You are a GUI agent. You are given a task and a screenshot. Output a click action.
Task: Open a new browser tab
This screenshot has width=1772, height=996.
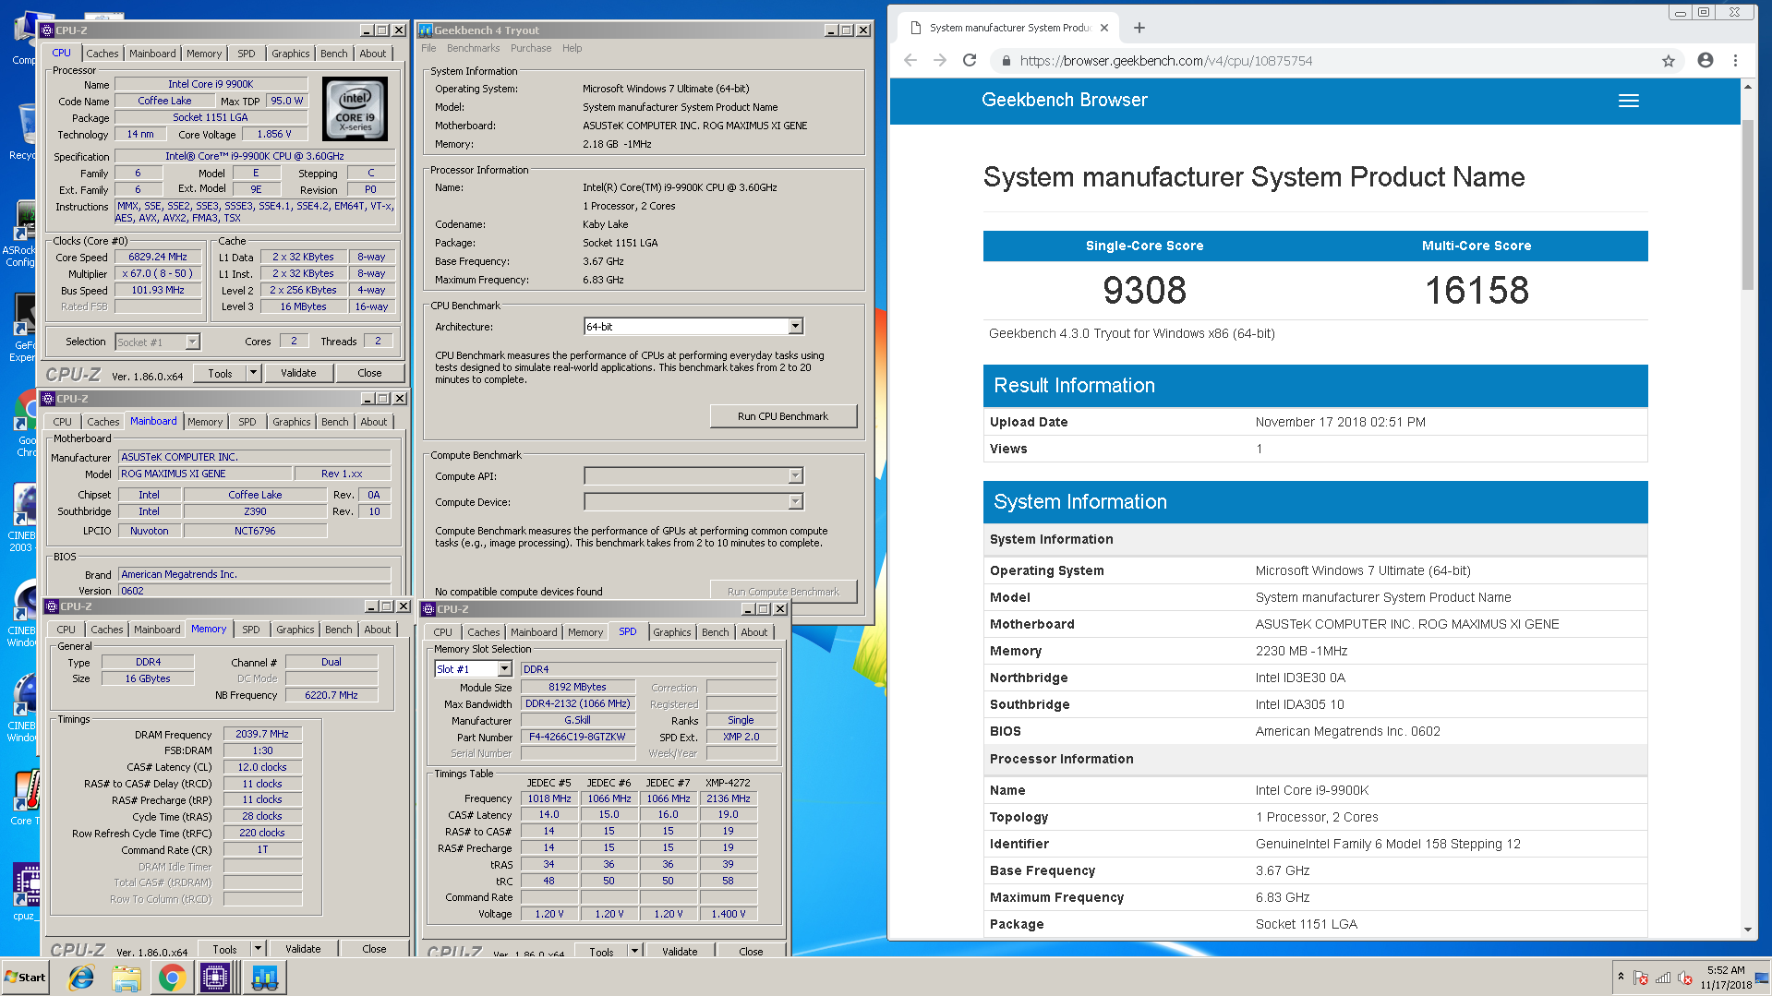click(x=1139, y=28)
